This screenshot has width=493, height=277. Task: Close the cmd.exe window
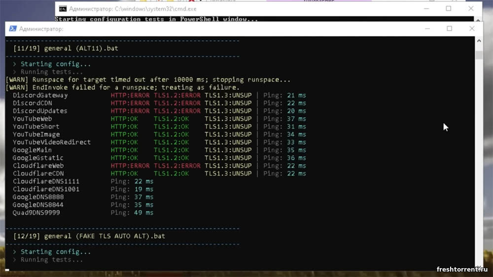pyautogui.click(x=471, y=8)
